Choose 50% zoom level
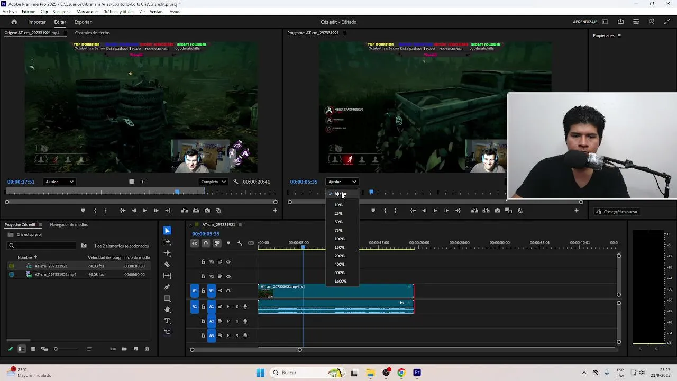 [x=338, y=222]
